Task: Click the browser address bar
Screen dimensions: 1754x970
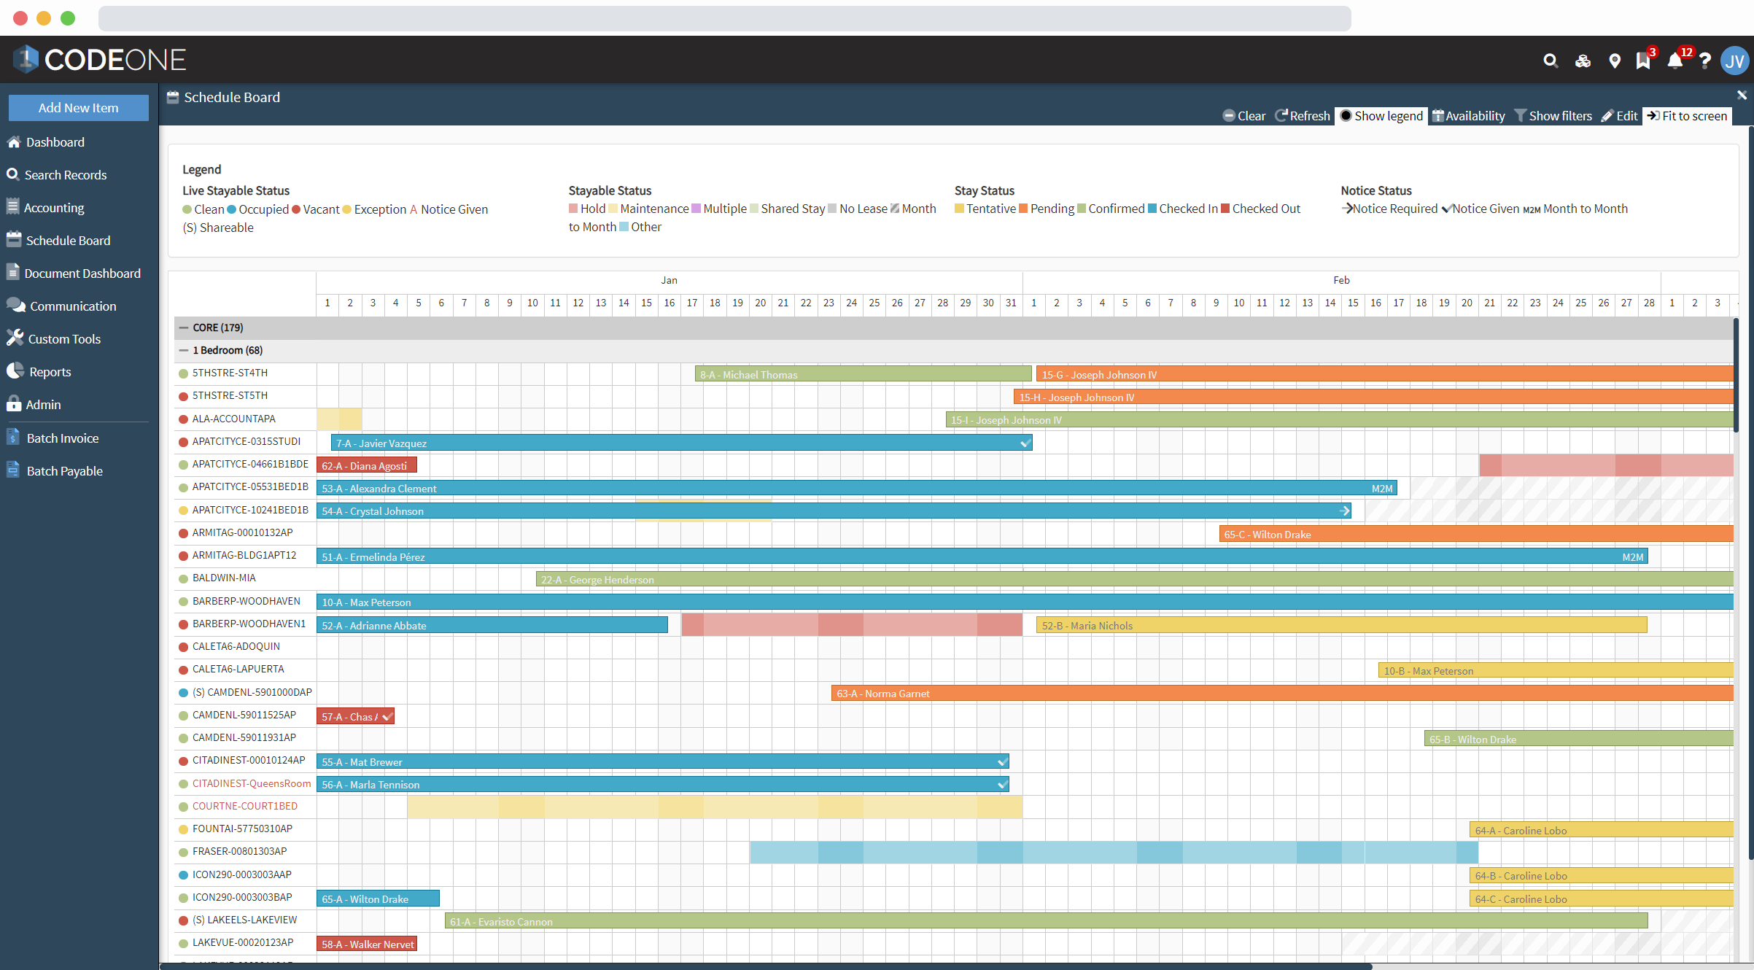Action: pyautogui.click(x=724, y=18)
